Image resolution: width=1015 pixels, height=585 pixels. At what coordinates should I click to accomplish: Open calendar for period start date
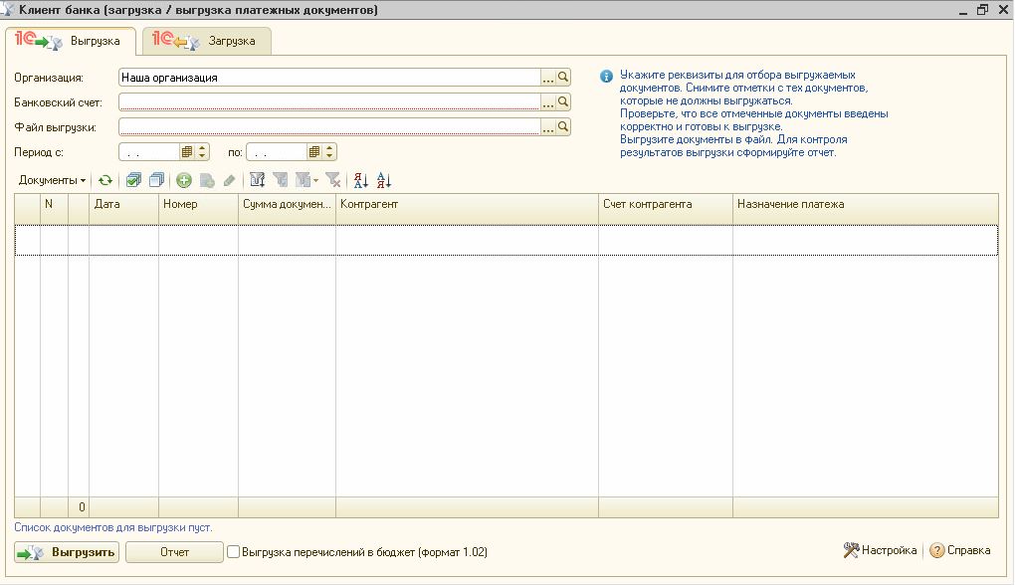point(186,152)
